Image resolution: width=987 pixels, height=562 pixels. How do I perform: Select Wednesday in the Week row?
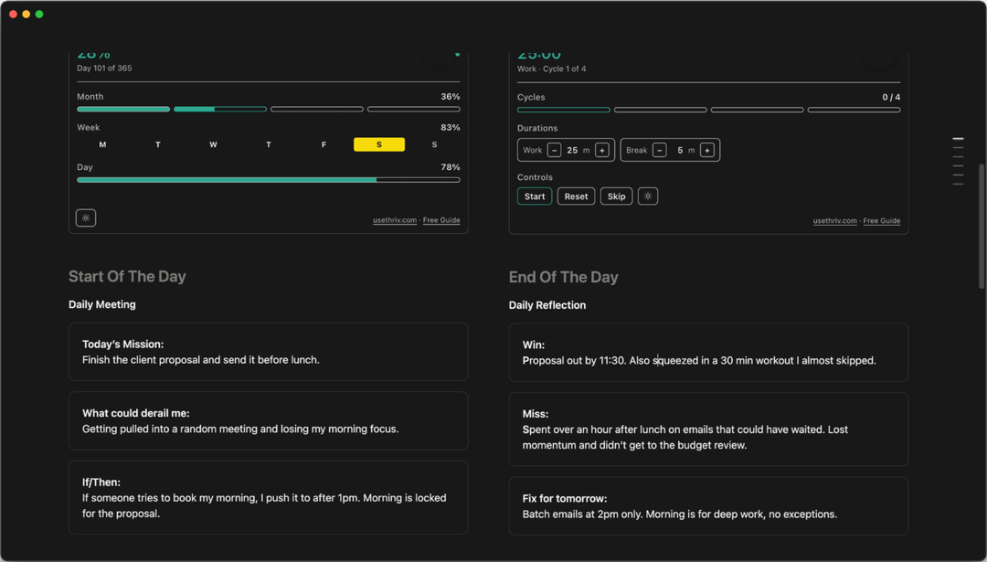(213, 144)
